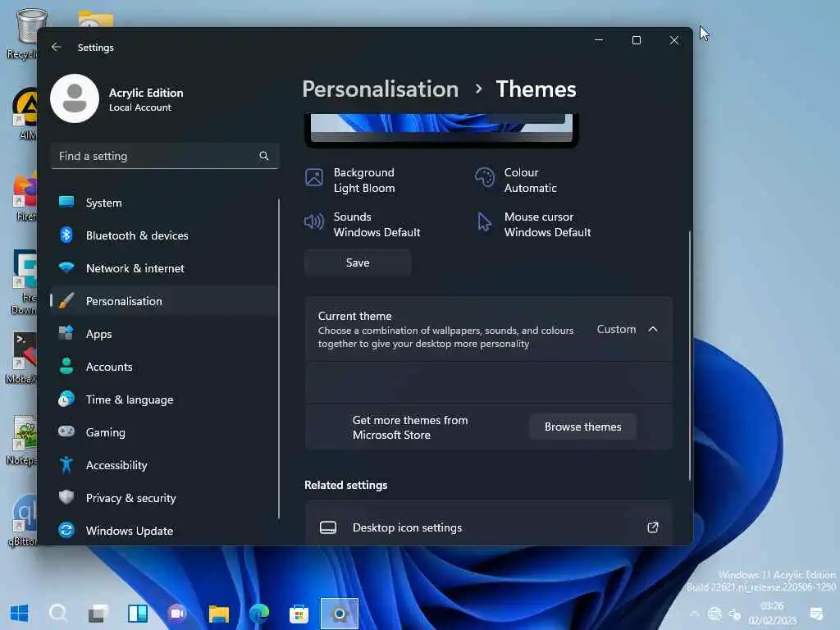
Task: Click the Save theme button
Action: point(358,262)
